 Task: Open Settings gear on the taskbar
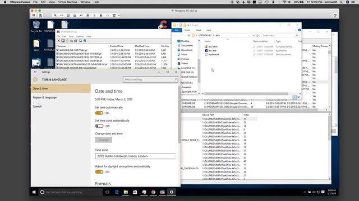(x=172, y=192)
